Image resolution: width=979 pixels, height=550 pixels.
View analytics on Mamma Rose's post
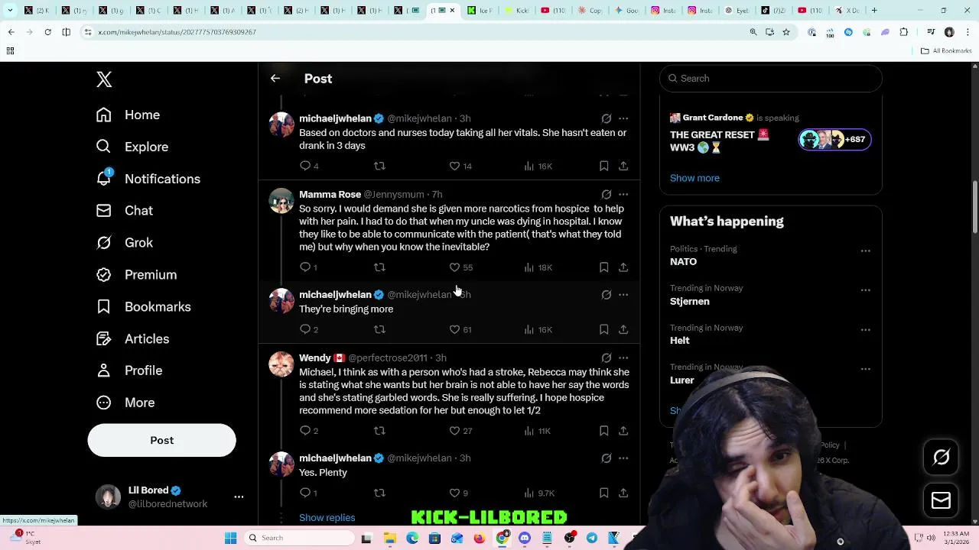click(x=538, y=267)
